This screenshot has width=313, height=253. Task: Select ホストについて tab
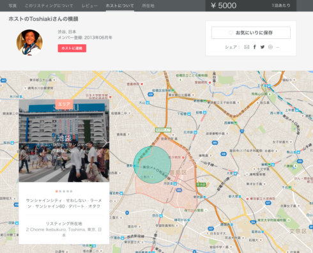tap(120, 6)
